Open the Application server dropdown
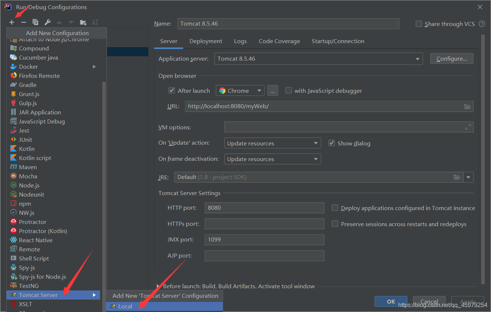491x312 pixels. click(x=319, y=58)
